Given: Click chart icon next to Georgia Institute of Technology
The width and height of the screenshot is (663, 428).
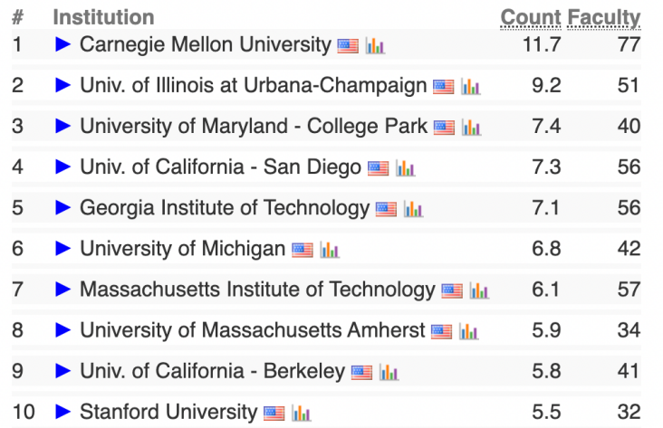Looking at the screenshot, I should [x=413, y=209].
